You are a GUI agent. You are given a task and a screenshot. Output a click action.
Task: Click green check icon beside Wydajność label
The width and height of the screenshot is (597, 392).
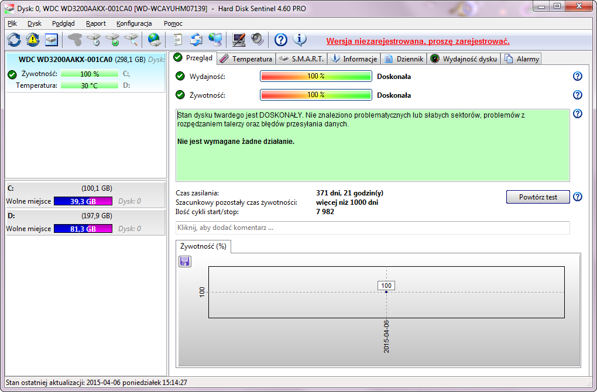[x=180, y=76]
